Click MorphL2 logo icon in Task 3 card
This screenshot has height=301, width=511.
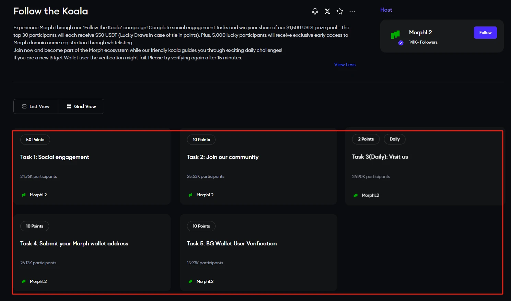pyautogui.click(x=356, y=195)
